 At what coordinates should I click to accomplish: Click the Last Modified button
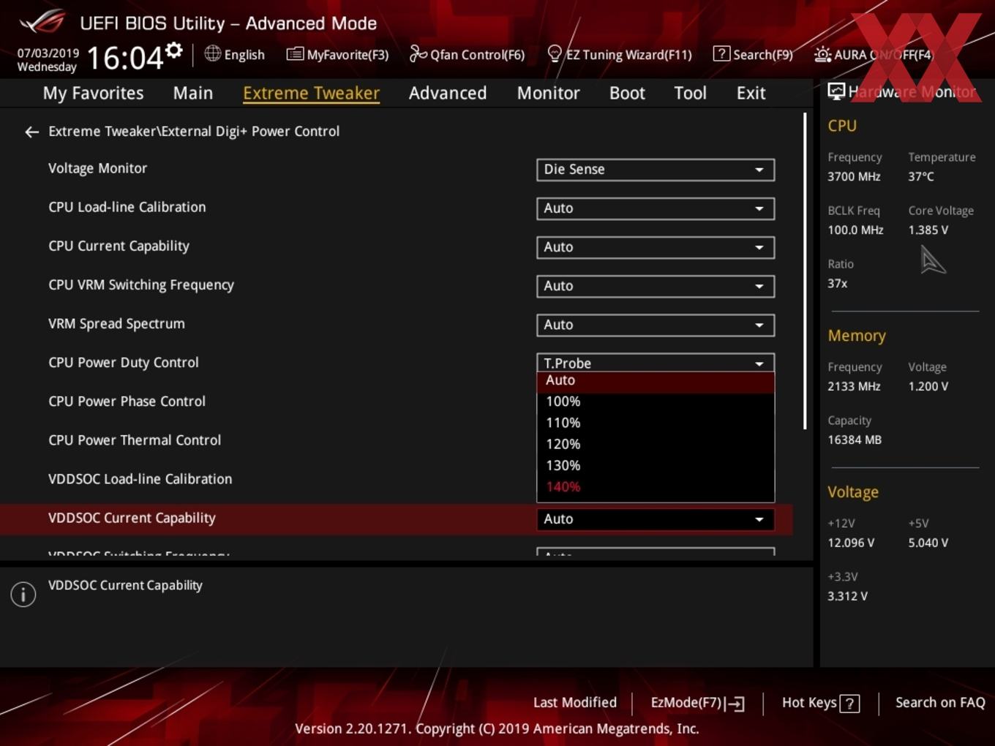click(575, 702)
